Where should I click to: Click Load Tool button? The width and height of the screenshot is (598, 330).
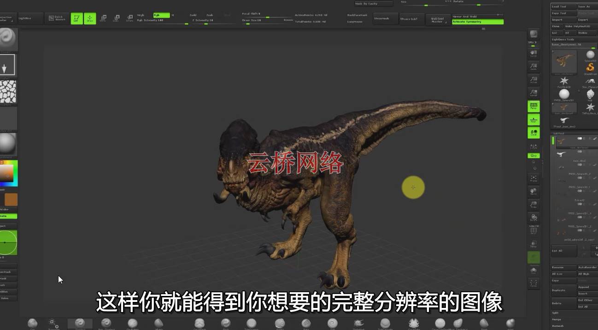point(563,6)
